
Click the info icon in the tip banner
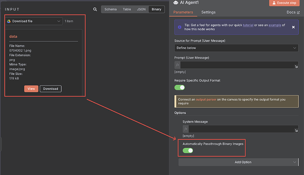coord(180,27)
